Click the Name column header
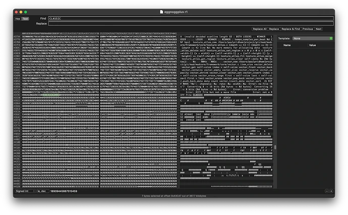The image size is (348, 215). 287,45
